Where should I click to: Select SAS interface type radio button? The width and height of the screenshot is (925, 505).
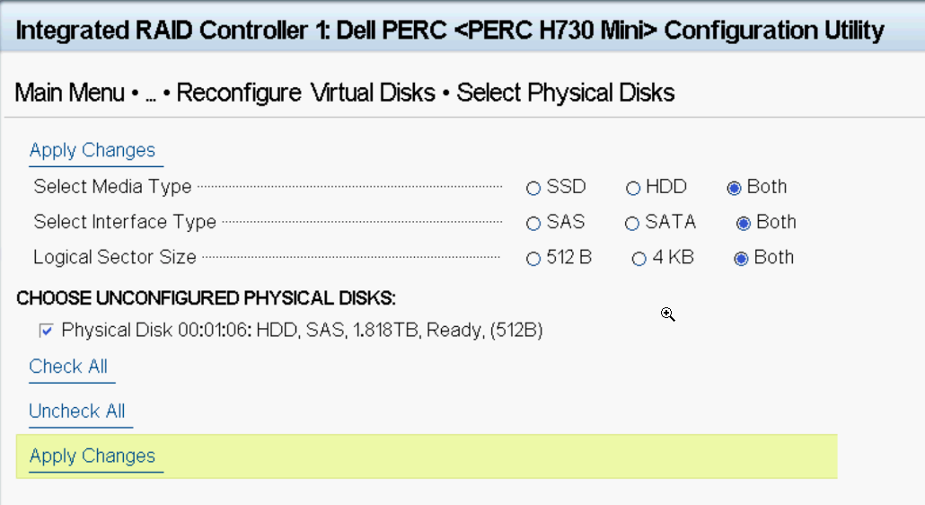coord(533,224)
